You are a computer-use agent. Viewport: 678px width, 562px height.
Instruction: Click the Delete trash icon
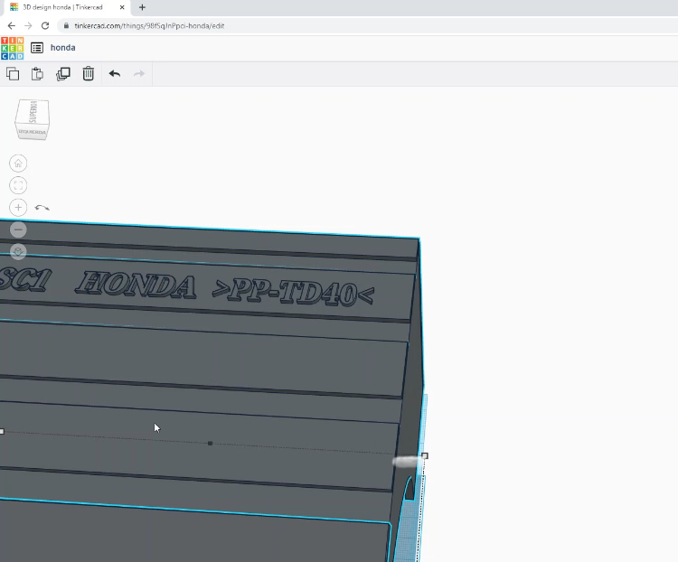click(89, 73)
